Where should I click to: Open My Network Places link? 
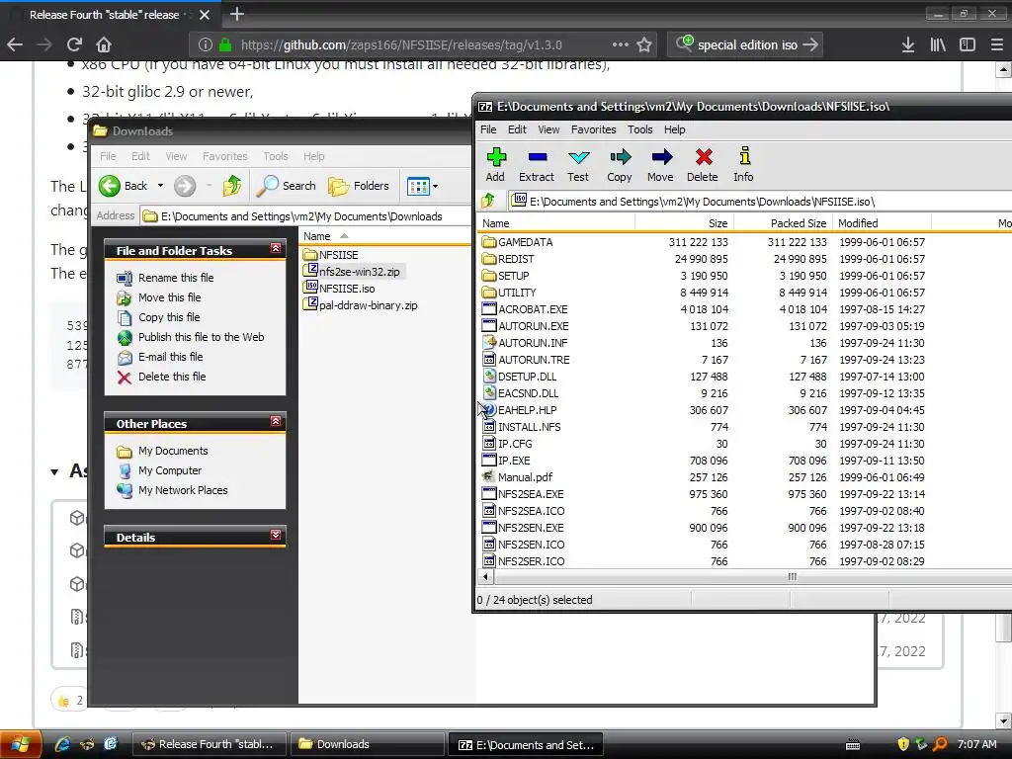[183, 490]
